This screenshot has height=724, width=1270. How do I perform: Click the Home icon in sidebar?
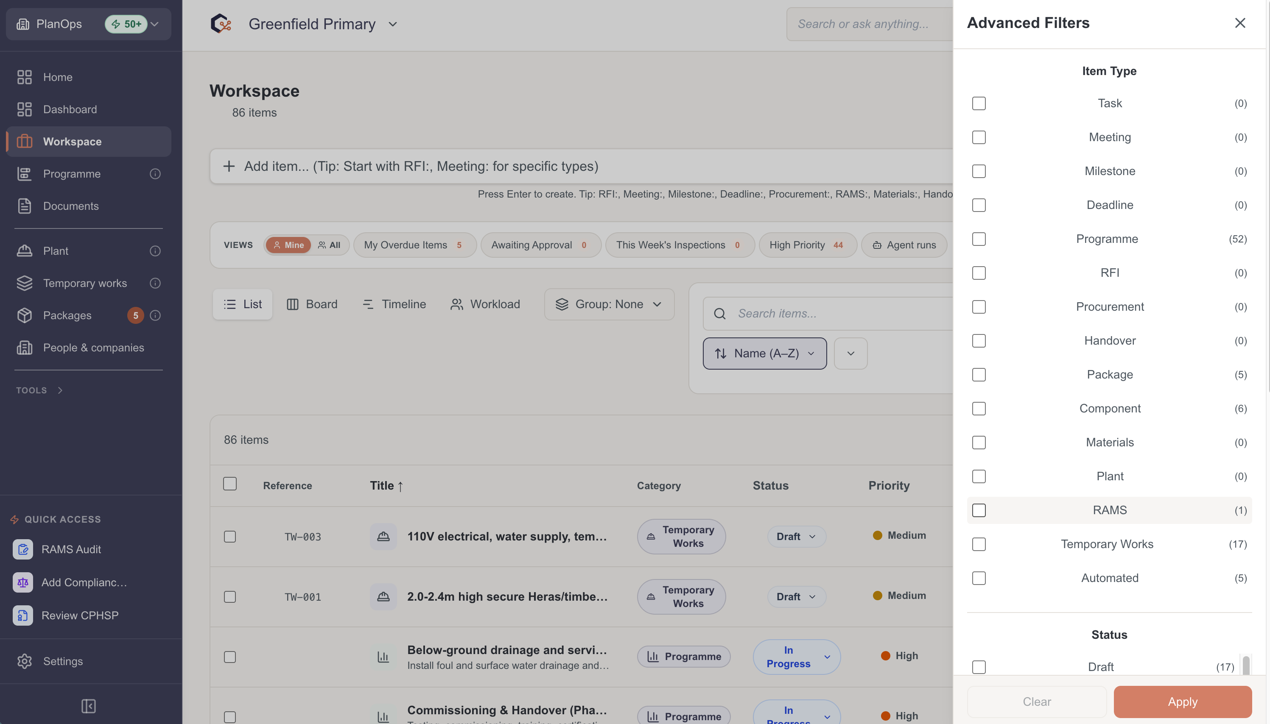[x=24, y=77]
